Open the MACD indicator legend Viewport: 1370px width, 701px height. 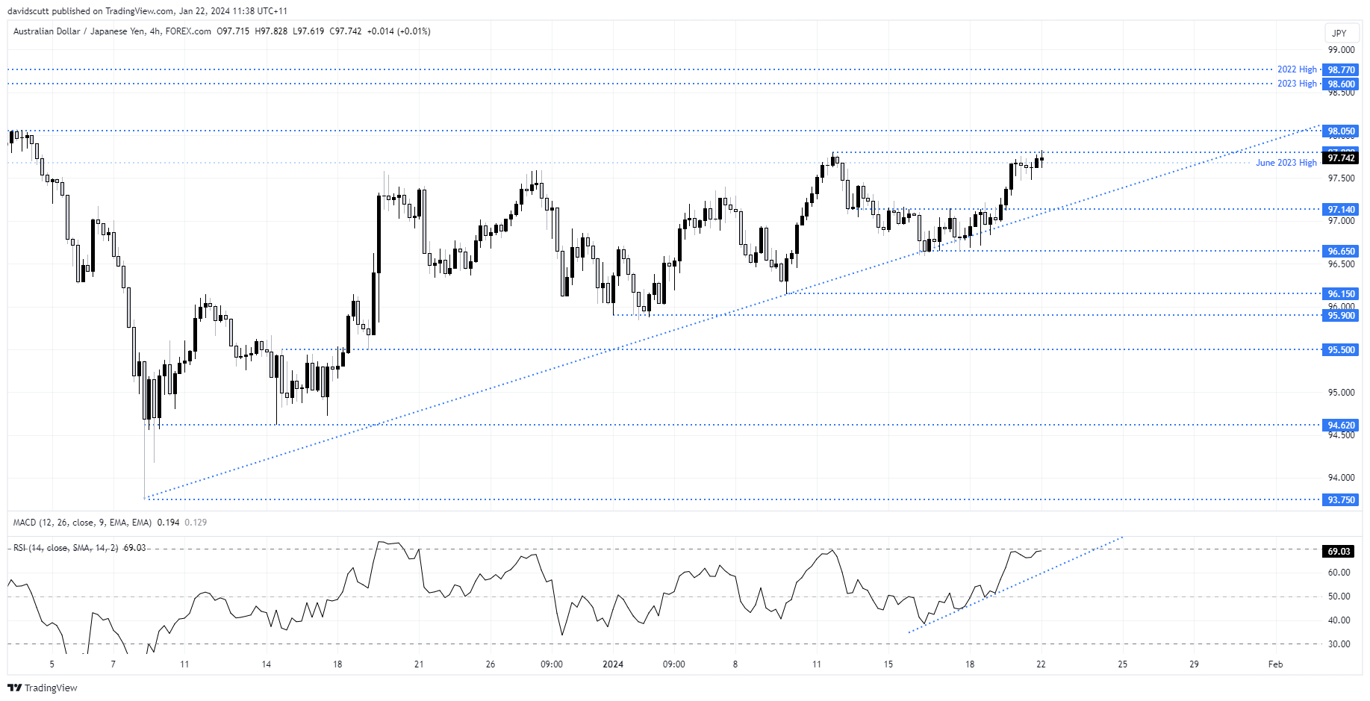pos(82,523)
